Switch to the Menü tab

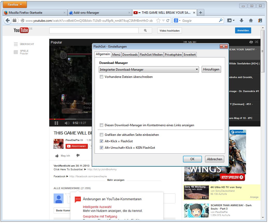[x=116, y=55]
